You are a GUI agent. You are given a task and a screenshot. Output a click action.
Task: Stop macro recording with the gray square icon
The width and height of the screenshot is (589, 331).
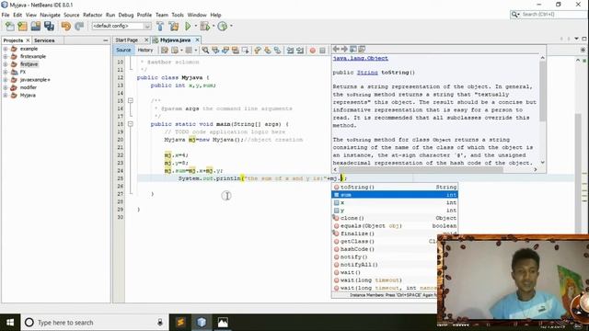point(322,50)
